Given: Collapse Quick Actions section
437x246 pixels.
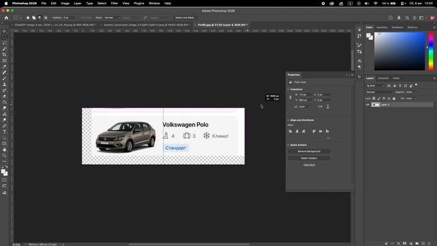Looking at the screenshot, I should 288,145.
